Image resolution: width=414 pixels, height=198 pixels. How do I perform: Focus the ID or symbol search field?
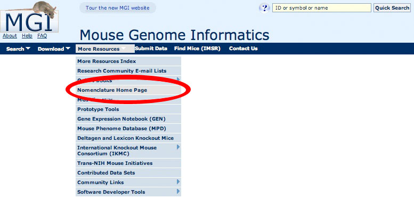click(x=322, y=8)
